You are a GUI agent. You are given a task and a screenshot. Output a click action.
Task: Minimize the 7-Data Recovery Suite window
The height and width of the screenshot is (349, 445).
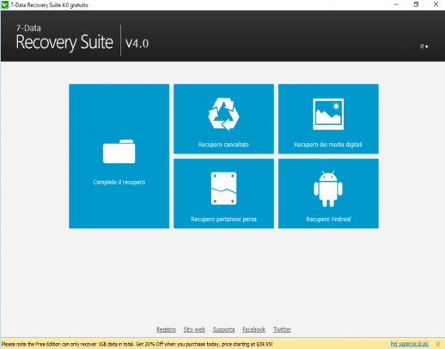click(x=396, y=4)
